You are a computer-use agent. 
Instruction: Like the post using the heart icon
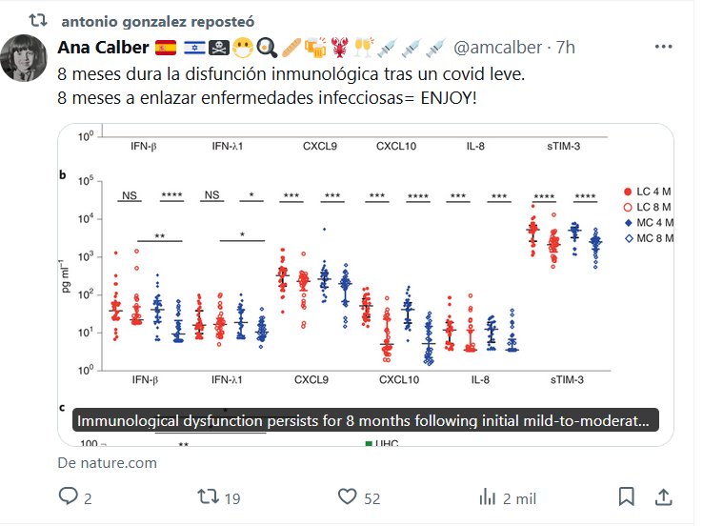pos(348,496)
